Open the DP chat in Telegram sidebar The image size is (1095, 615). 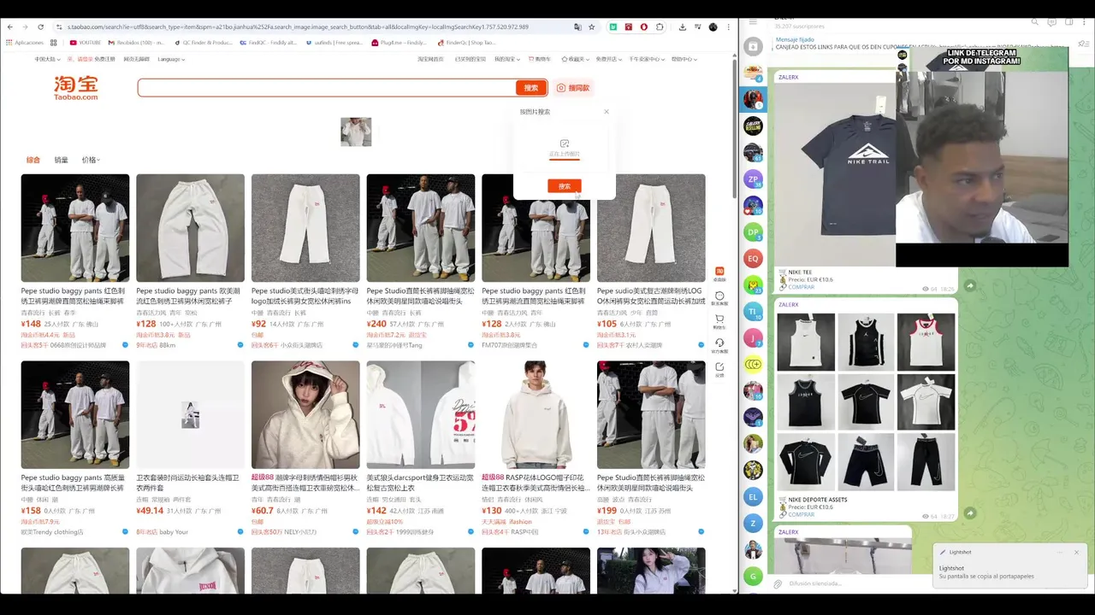tap(753, 231)
